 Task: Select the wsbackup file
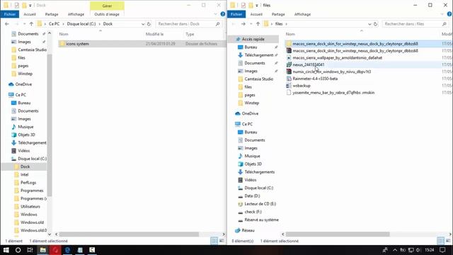click(302, 86)
